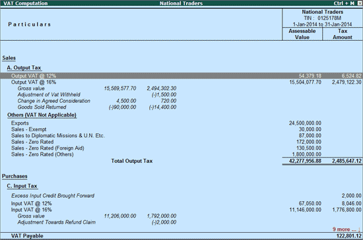Click the Ctrl + M indicator
Viewport: 363px width, 240px height.
344,3
